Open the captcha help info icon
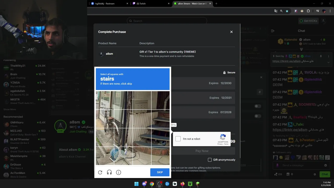 coord(118,172)
